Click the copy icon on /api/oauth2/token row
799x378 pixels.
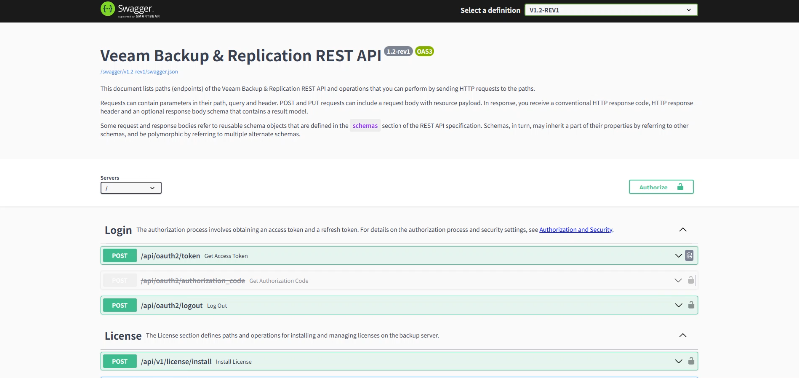[x=689, y=256]
